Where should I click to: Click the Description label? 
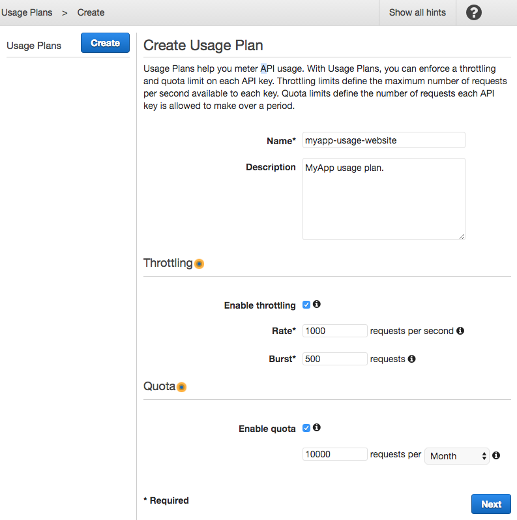(x=271, y=167)
